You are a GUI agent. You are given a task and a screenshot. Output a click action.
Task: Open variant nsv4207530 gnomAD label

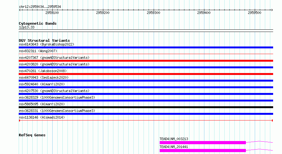click(x=54, y=91)
